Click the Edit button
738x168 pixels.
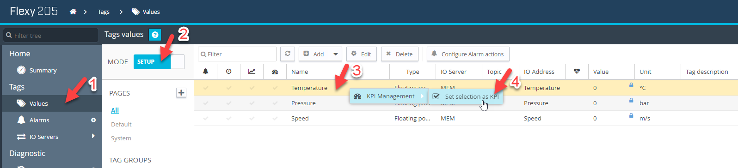pos(362,54)
